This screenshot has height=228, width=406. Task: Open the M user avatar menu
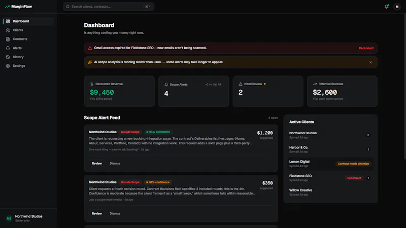pos(397,7)
